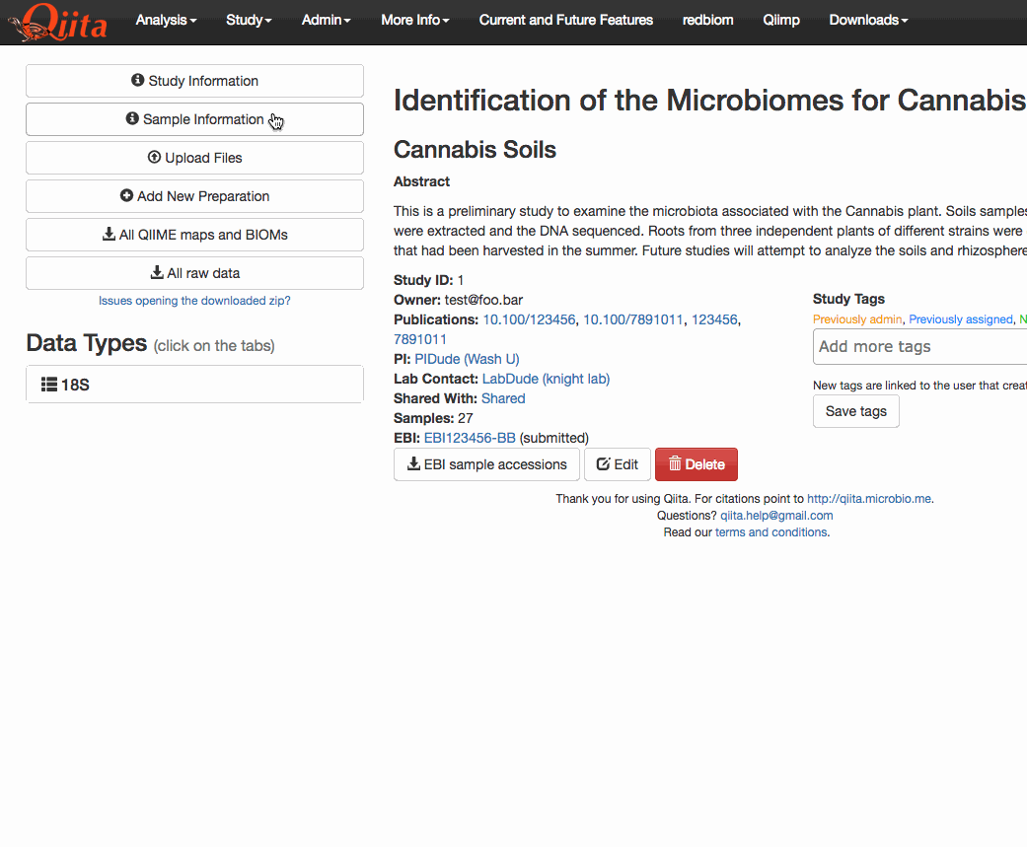
Task: Click the pencil icon on Edit button
Action: 604,464
